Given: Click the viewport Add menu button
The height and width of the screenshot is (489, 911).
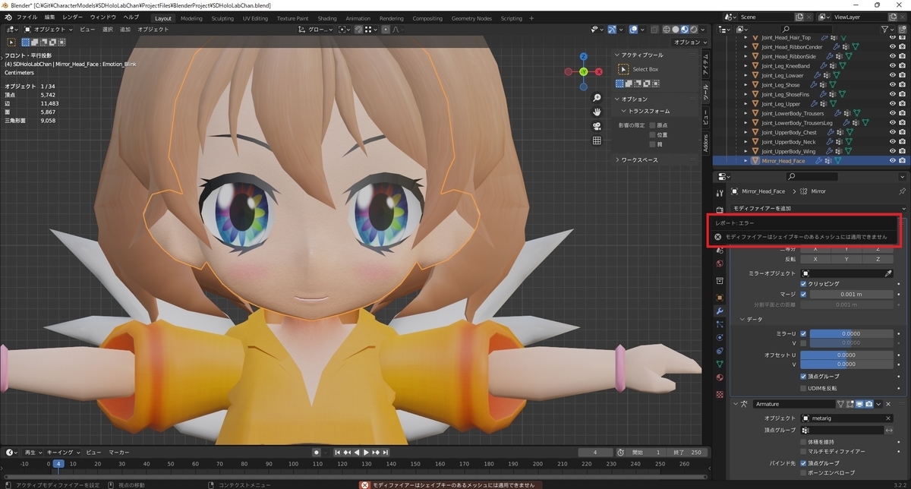Looking at the screenshot, I should (125, 30).
